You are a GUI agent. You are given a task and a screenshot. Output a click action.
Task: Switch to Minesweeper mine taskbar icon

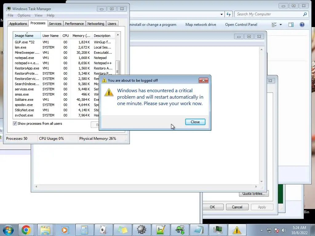pyautogui.click(x=142, y=230)
